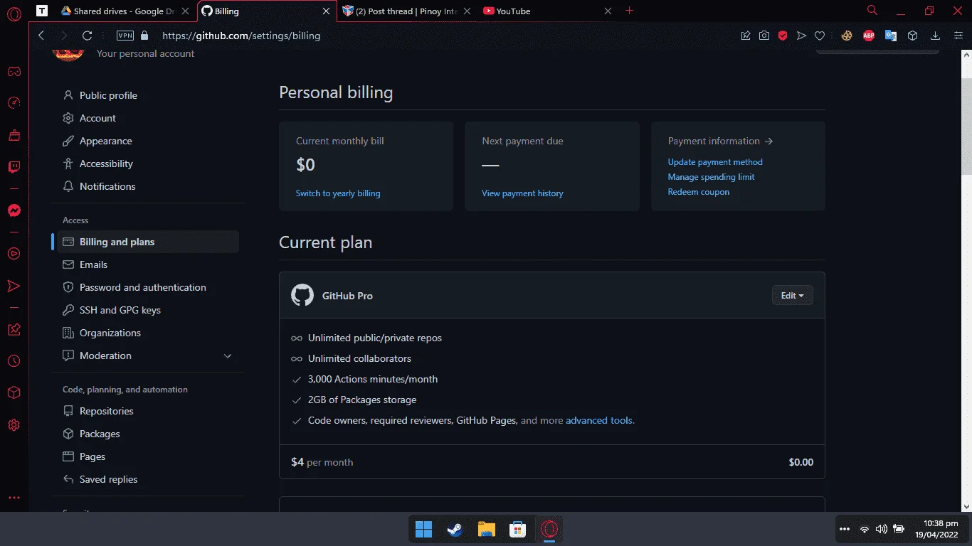
Task: Show hidden system tray icons
Action: pyautogui.click(x=845, y=530)
